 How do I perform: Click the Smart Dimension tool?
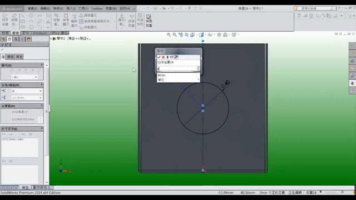(x=14, y=20)
